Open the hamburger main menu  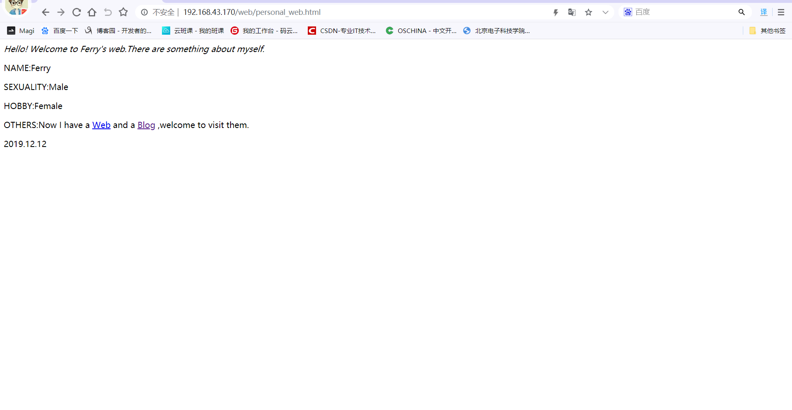pyautogui.click(x=781, y=12)
